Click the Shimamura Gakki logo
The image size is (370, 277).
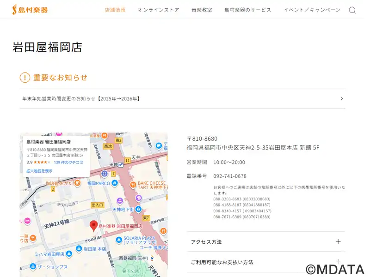click(30, 10)
